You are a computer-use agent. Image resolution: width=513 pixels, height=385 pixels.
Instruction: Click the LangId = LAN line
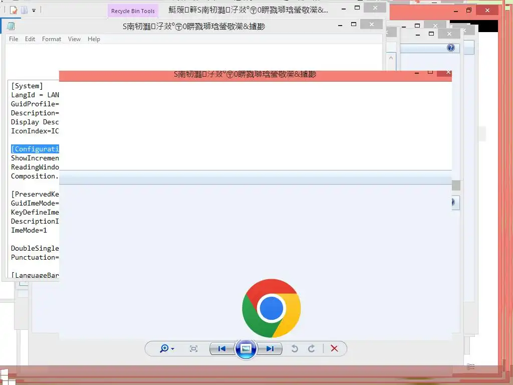tap(35, 95)
